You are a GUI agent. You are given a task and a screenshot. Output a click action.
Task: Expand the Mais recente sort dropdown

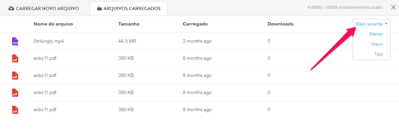371,24
